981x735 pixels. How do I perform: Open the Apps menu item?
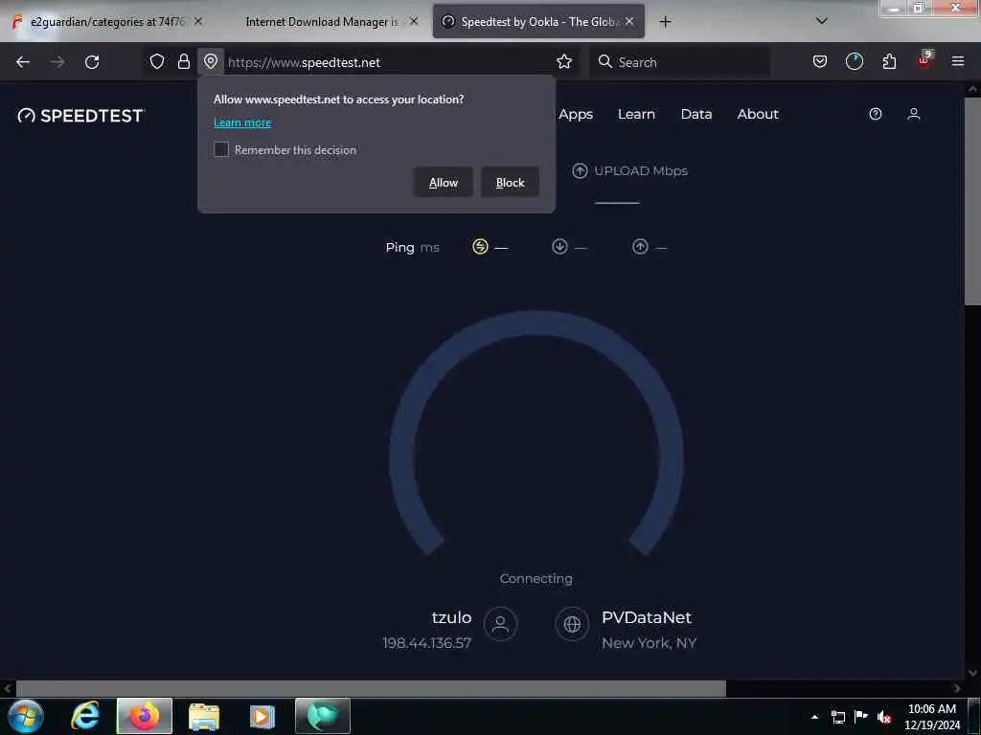[x=576, y=115]
